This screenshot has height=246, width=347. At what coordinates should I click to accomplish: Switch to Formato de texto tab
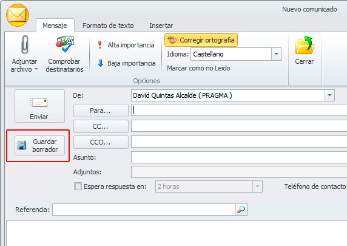(108, 26)
